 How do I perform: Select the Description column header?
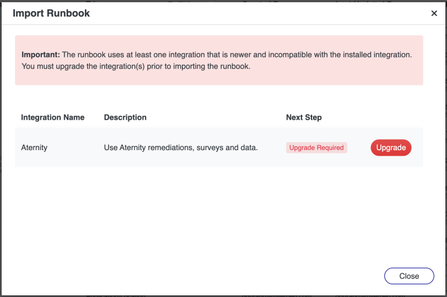point(125,118)
